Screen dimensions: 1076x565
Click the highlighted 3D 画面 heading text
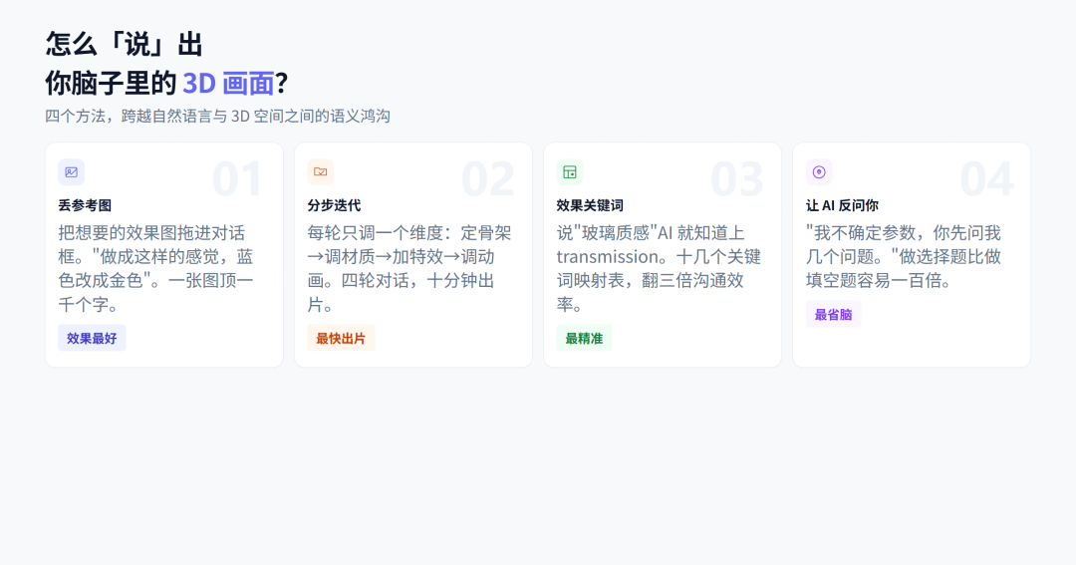coord(228,83)
